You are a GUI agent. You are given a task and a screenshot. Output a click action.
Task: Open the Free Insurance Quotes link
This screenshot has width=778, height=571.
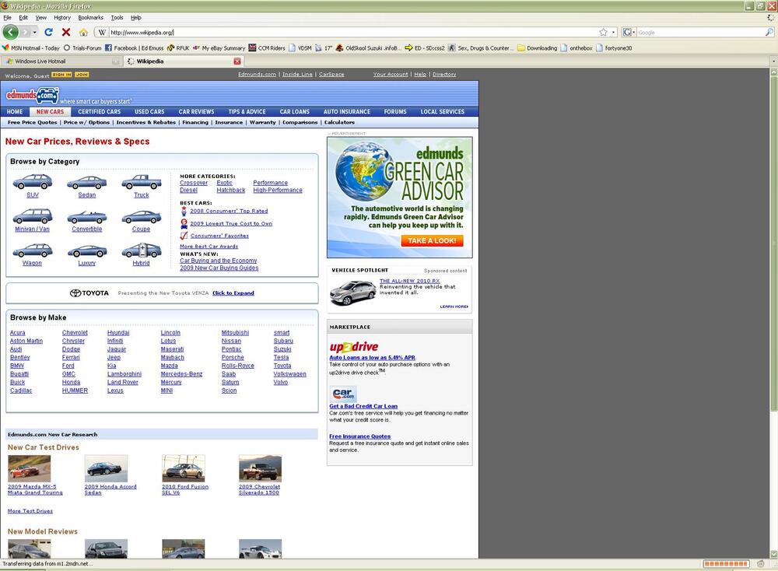359,436
